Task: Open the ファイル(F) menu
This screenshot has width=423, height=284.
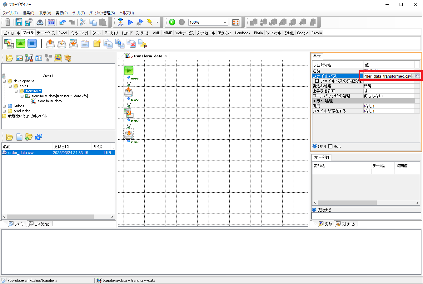Action: (10, 13)
